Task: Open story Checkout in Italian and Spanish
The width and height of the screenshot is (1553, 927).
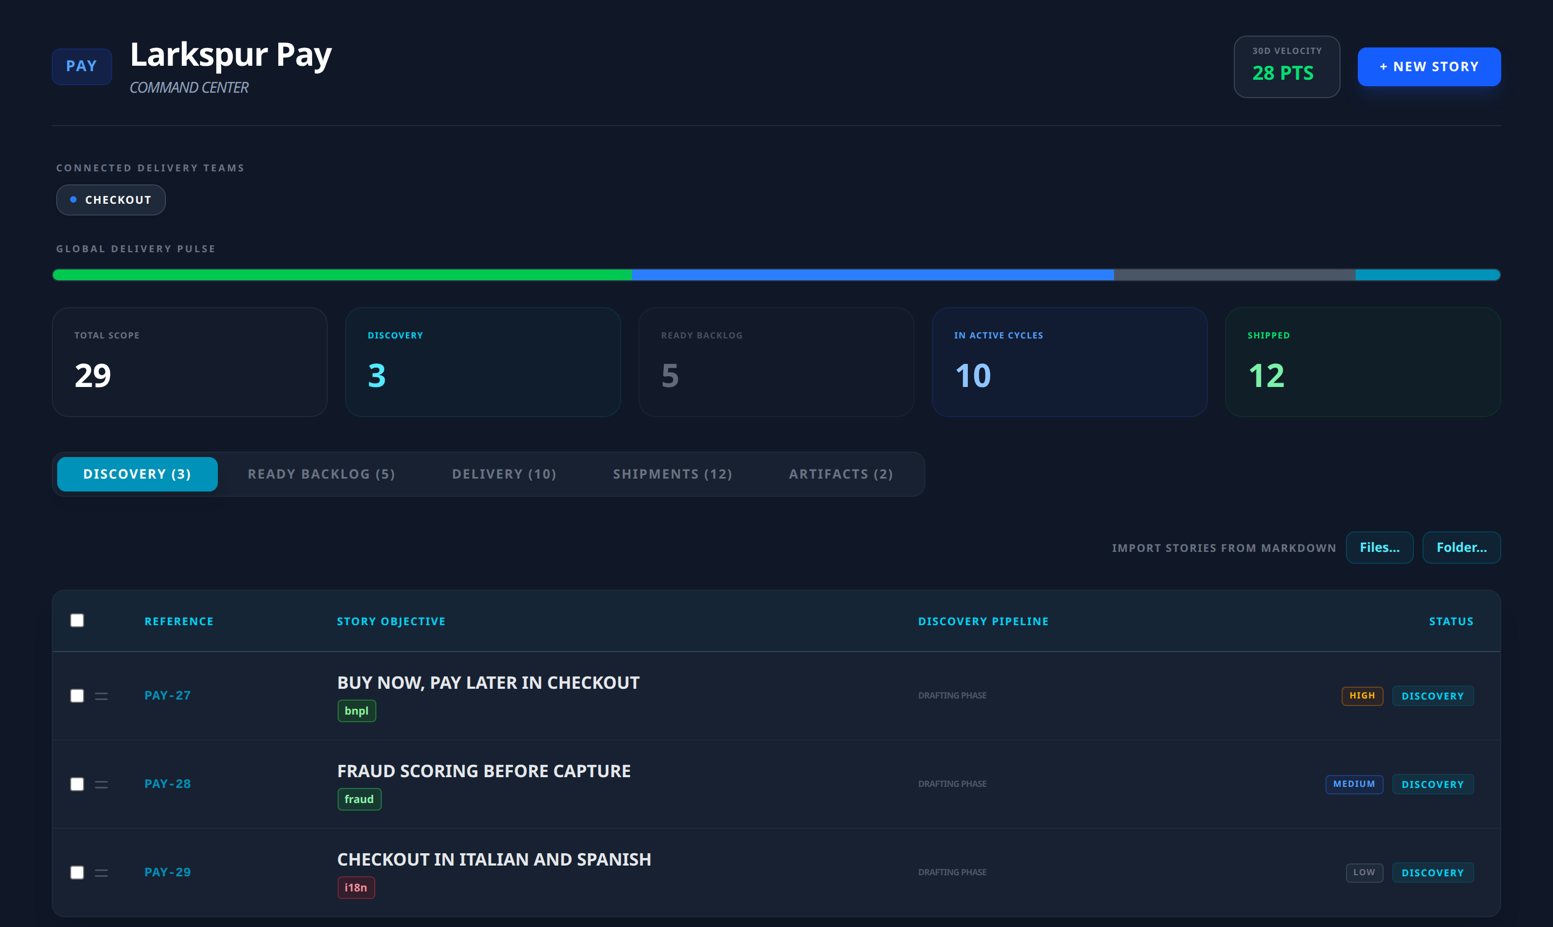Action: [x=494, y=860]
